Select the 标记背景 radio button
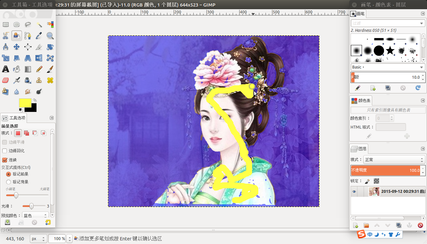The height and width of the screenshot is (244, 427). tap(9, 182)
